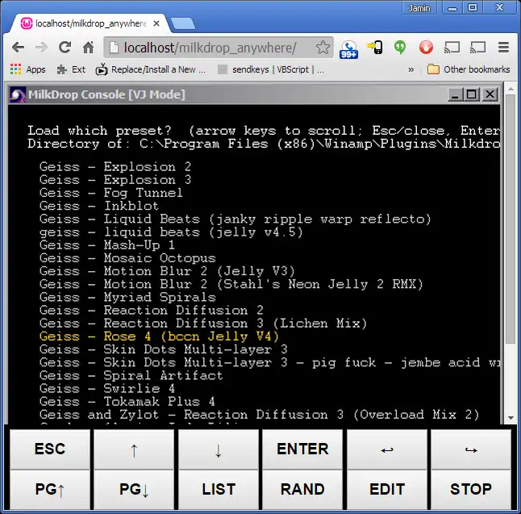
Task: Reload the page
Action: click(65, 48)
